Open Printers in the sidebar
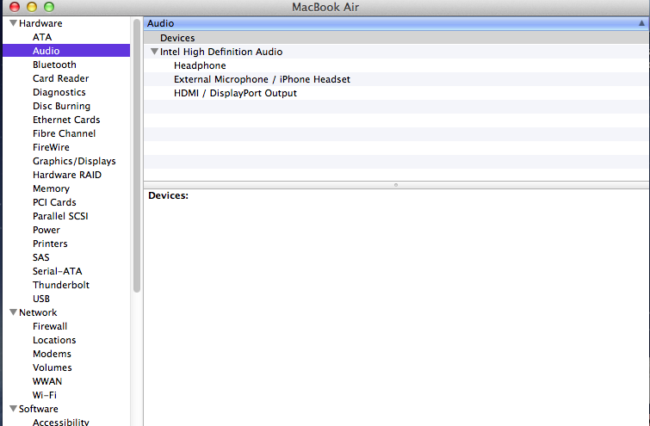 coord(50,244)
